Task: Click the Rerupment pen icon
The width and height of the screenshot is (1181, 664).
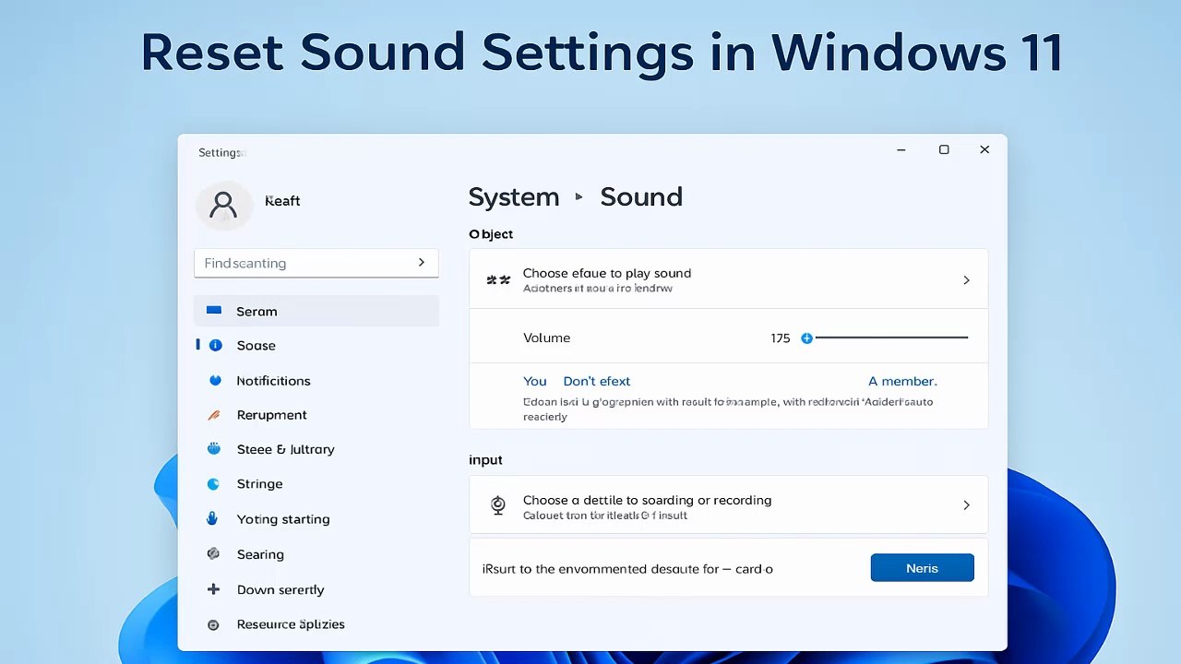Action: click(x=214, y=415)
